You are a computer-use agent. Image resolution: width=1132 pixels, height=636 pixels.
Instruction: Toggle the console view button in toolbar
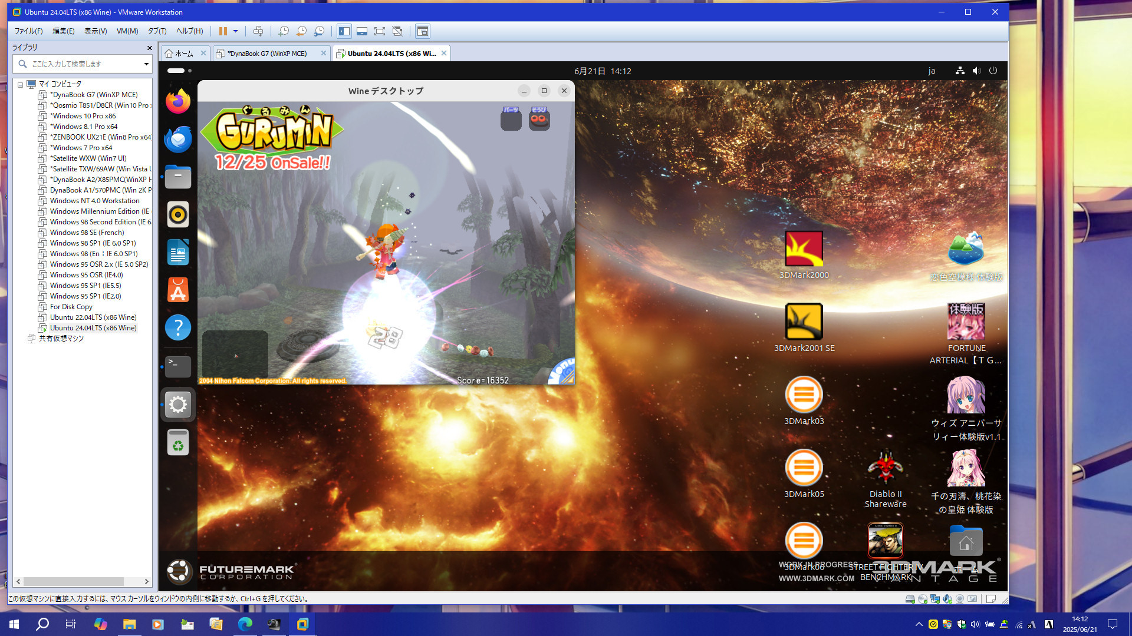tap(423, 31)
